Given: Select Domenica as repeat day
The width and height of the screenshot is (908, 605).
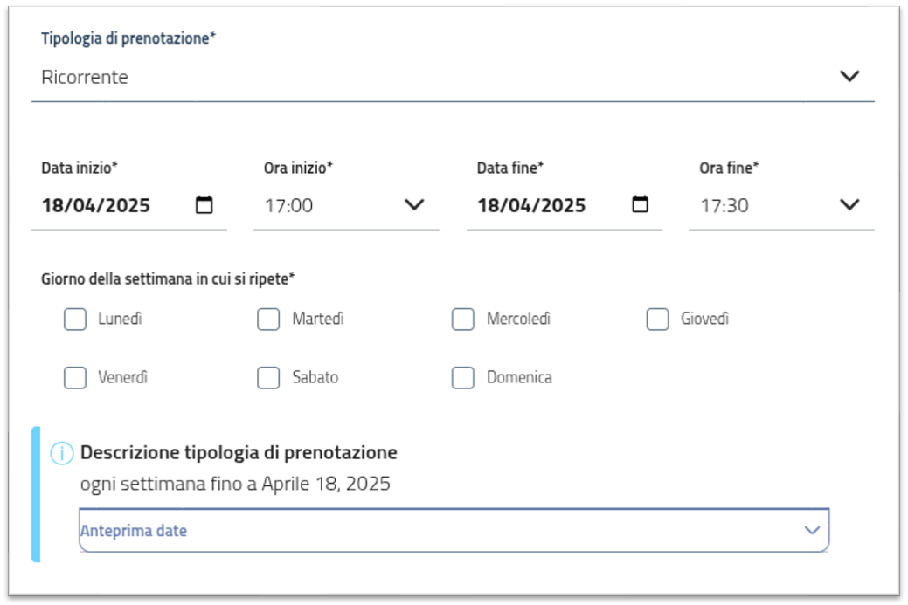Looking at the screenshot, I should click(461, 377).
